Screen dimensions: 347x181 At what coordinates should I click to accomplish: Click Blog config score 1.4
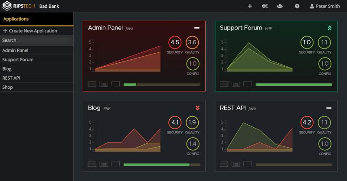(193, 144)
